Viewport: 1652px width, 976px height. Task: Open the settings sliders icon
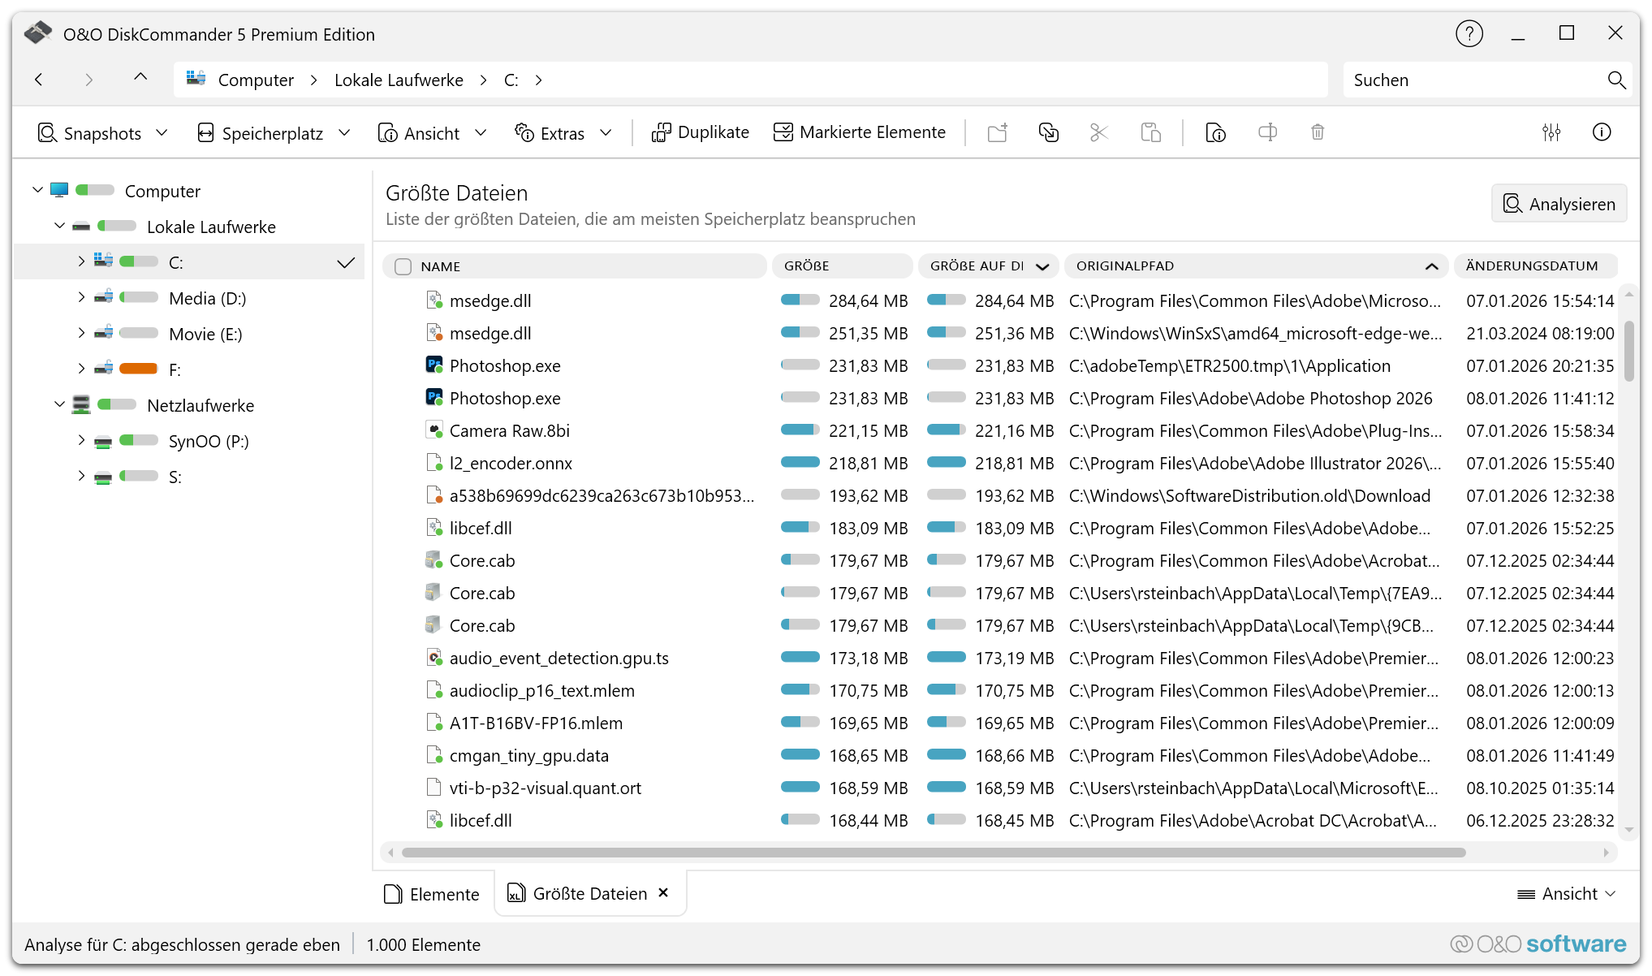pyautogui.click(x=1551, y=132)
